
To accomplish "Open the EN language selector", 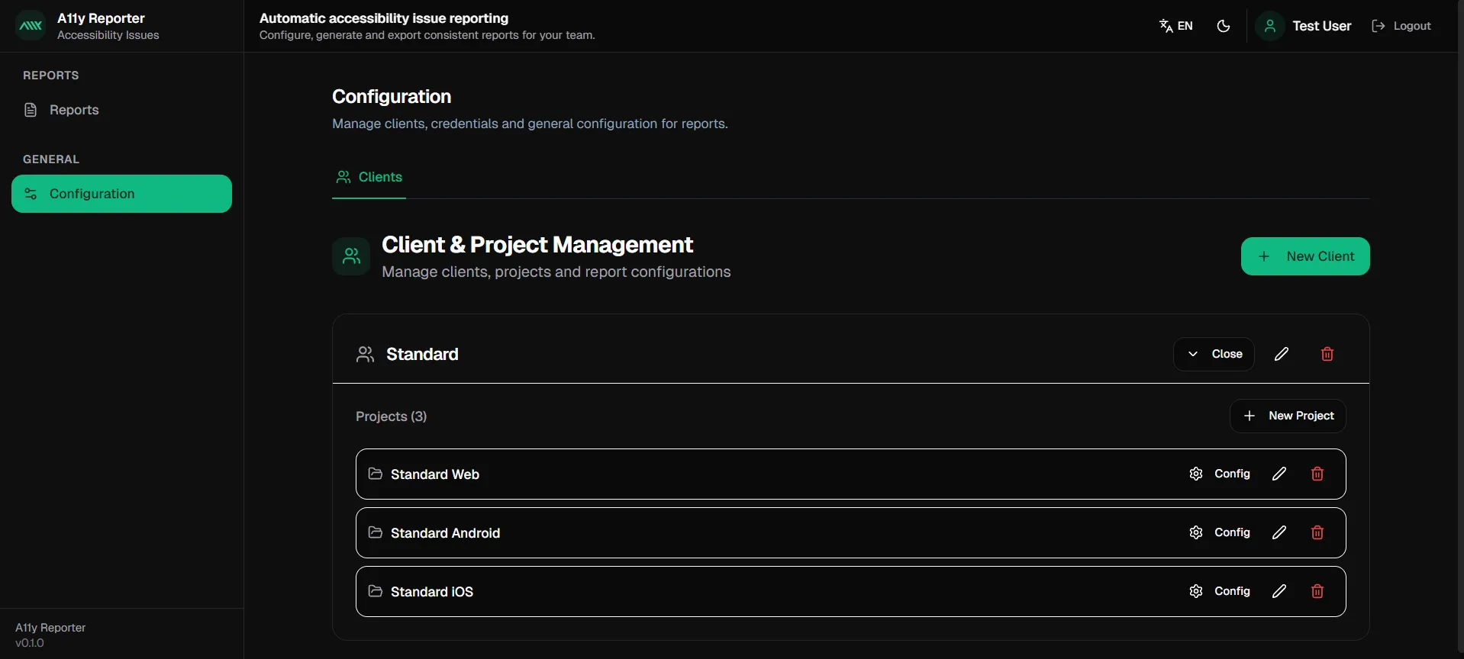I will tap(1176, 26).
